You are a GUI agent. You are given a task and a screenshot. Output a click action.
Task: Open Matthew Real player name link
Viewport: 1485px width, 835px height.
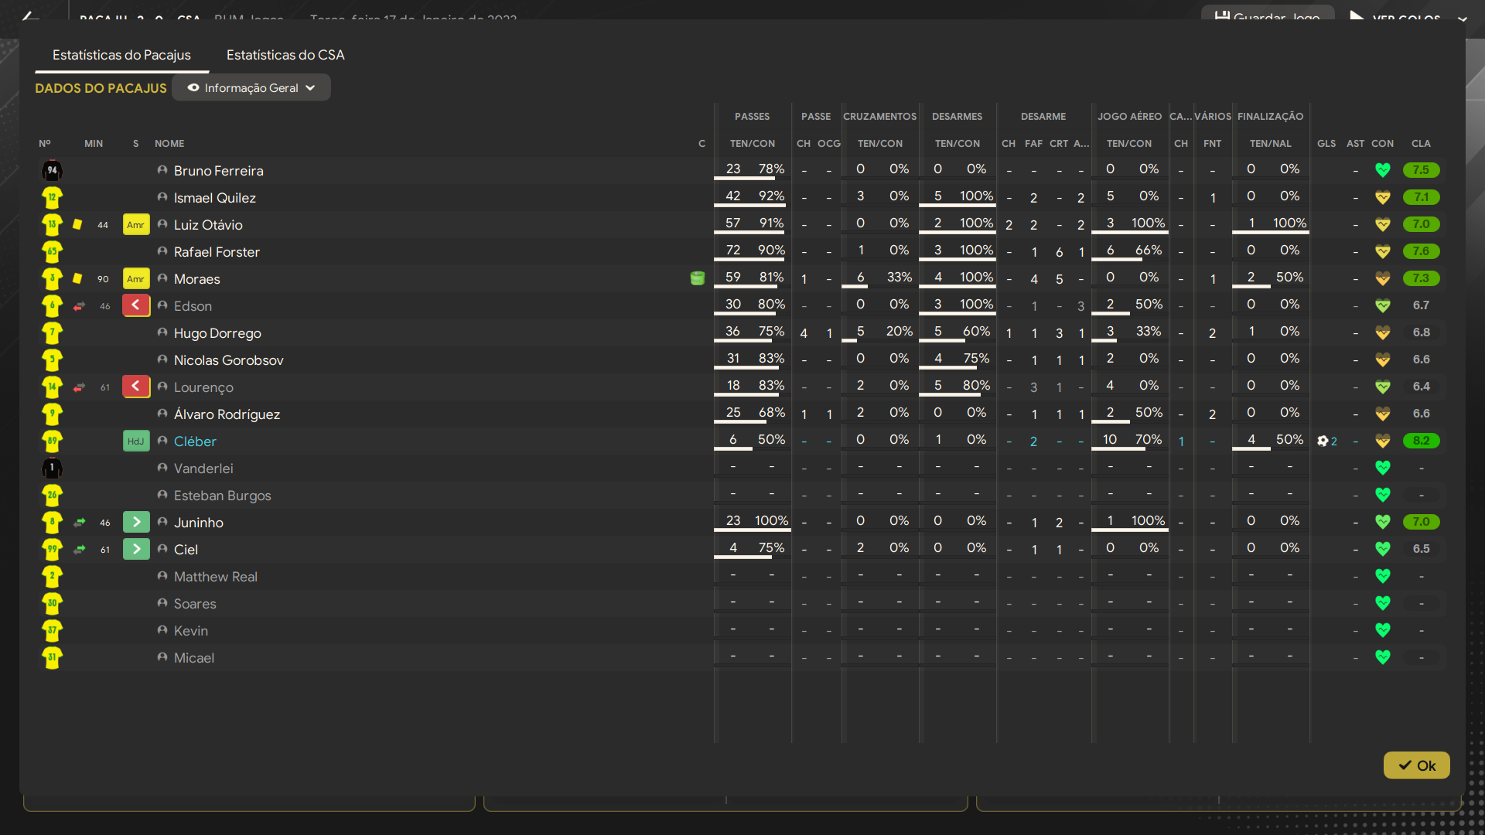point(216,577)
